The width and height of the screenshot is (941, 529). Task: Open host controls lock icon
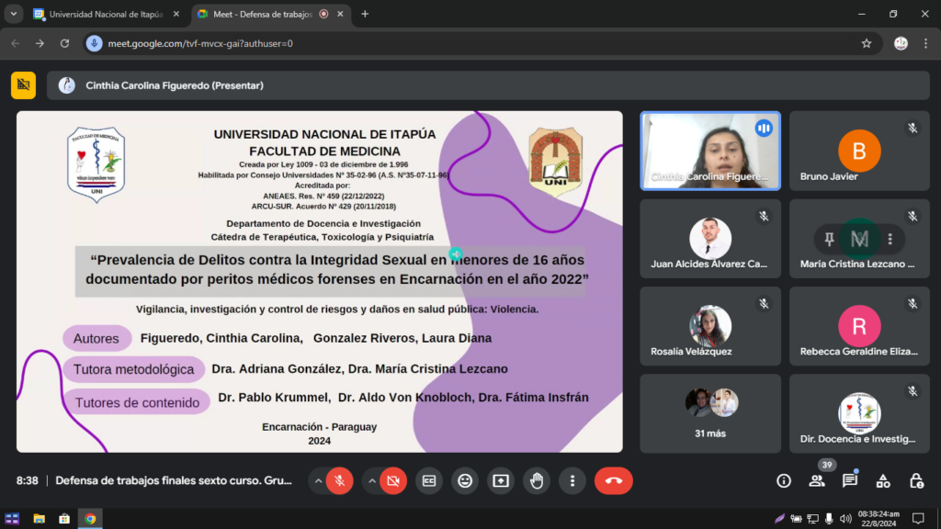[x=916, y=480]
